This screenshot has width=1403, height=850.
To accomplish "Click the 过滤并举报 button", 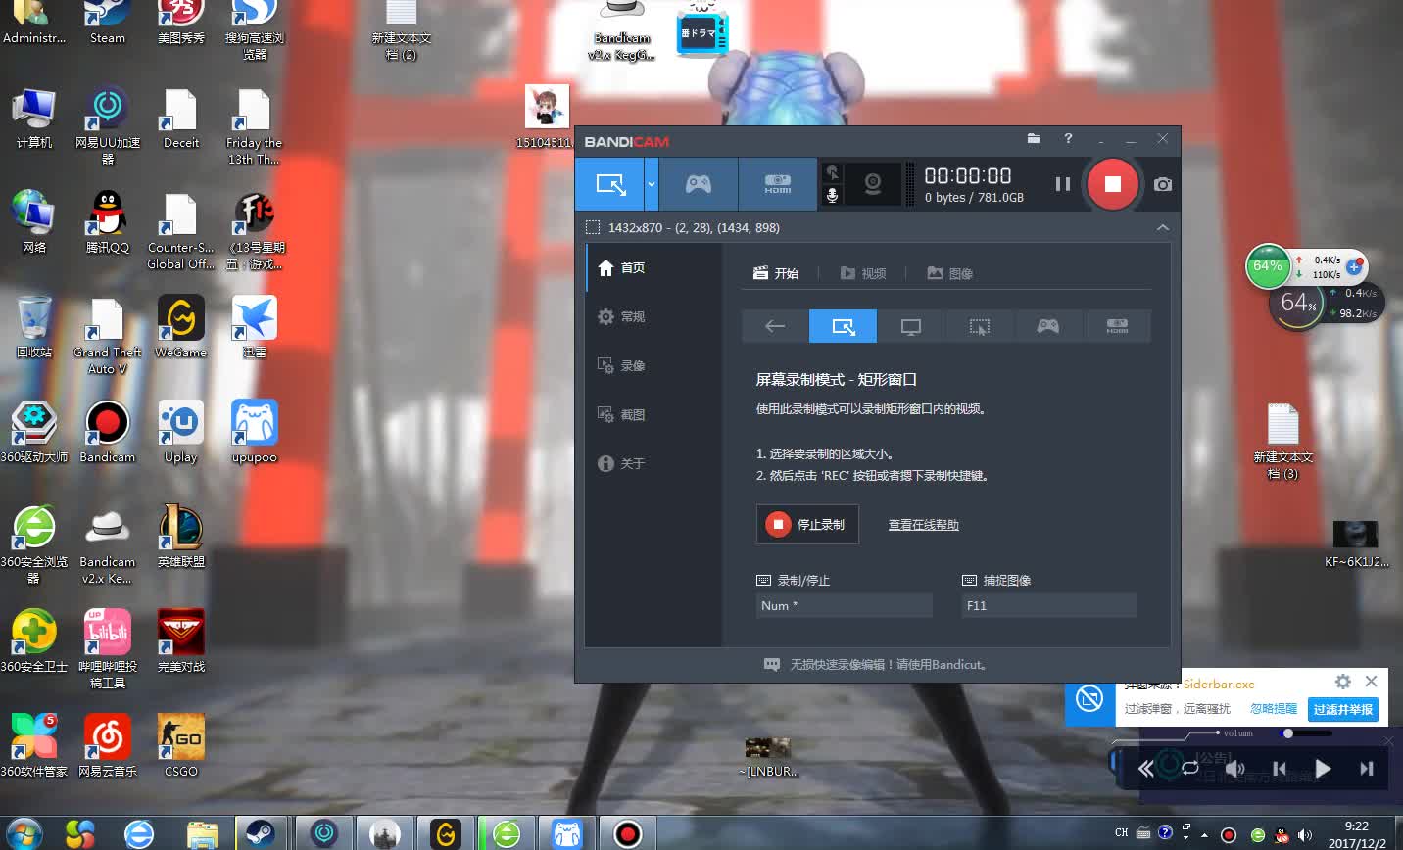I will point(1343,709).
